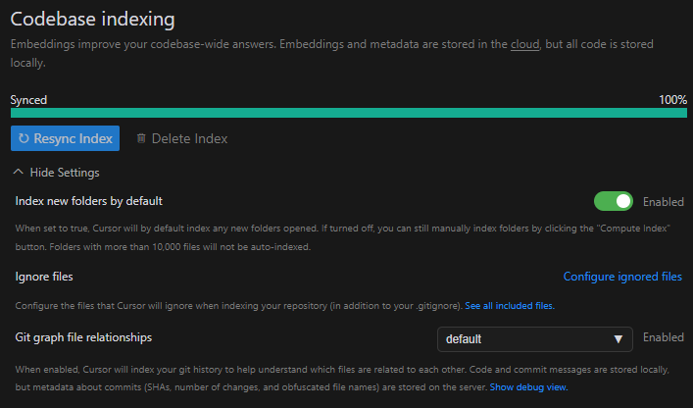
Task: Click the Delete Index button
Action: click(182, 139)
